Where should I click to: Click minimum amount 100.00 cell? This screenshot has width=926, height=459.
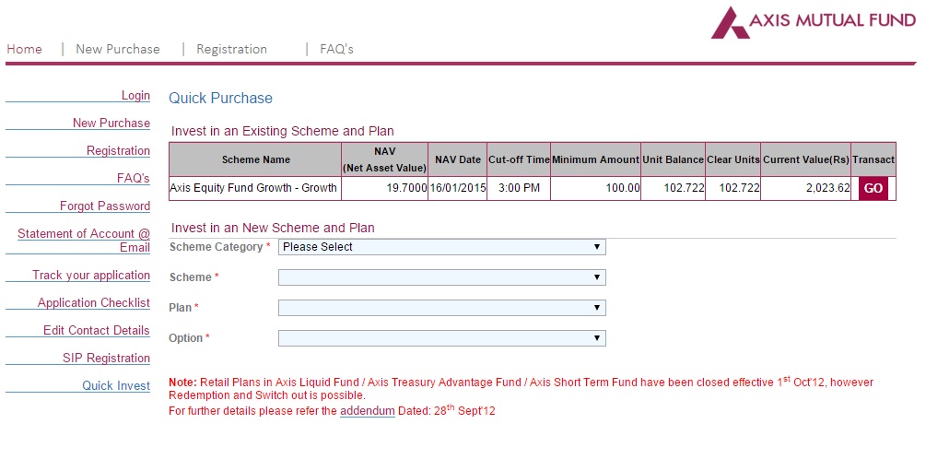click(x=595, y=188)
